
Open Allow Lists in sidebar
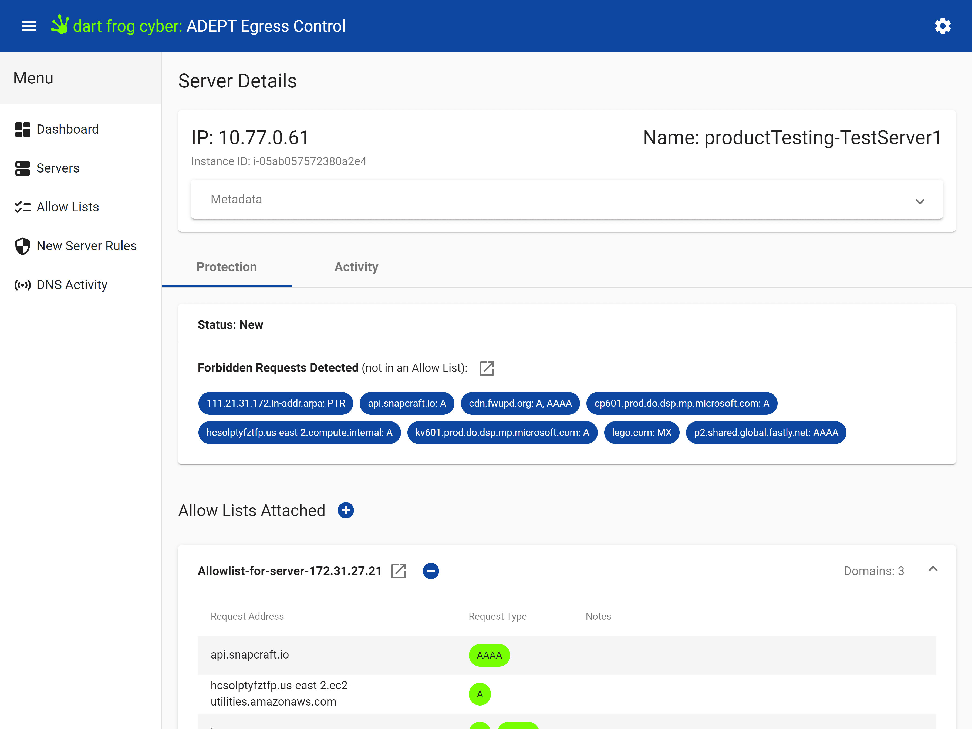tap(67, 207)
